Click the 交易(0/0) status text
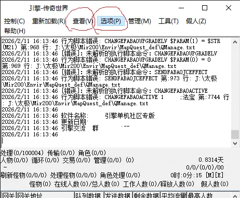240x198 pixels. coord(76,160)
